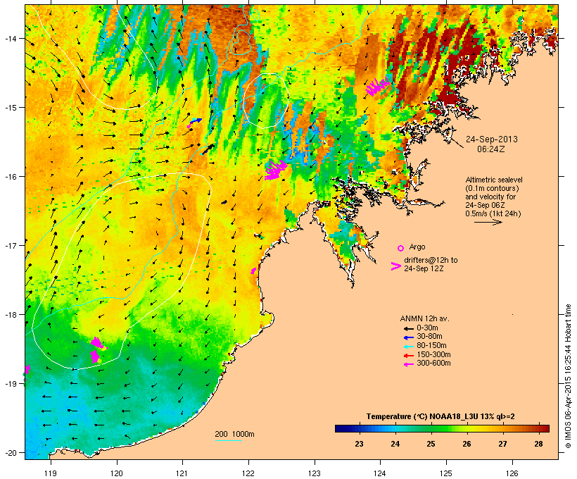
Task: Click the 0.5m/s velocity scale arrow
Action: (488, 222)
